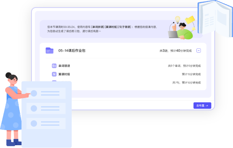The width and height of the screenshot is (233, 148).
Task: Click the light bulb icon in the banner illustration
Action: (x=178, y=19)
